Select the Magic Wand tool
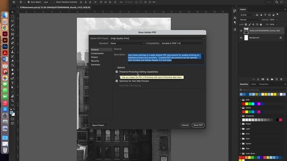The width and height of the screenshot is (287, 161). coord(13,25)
